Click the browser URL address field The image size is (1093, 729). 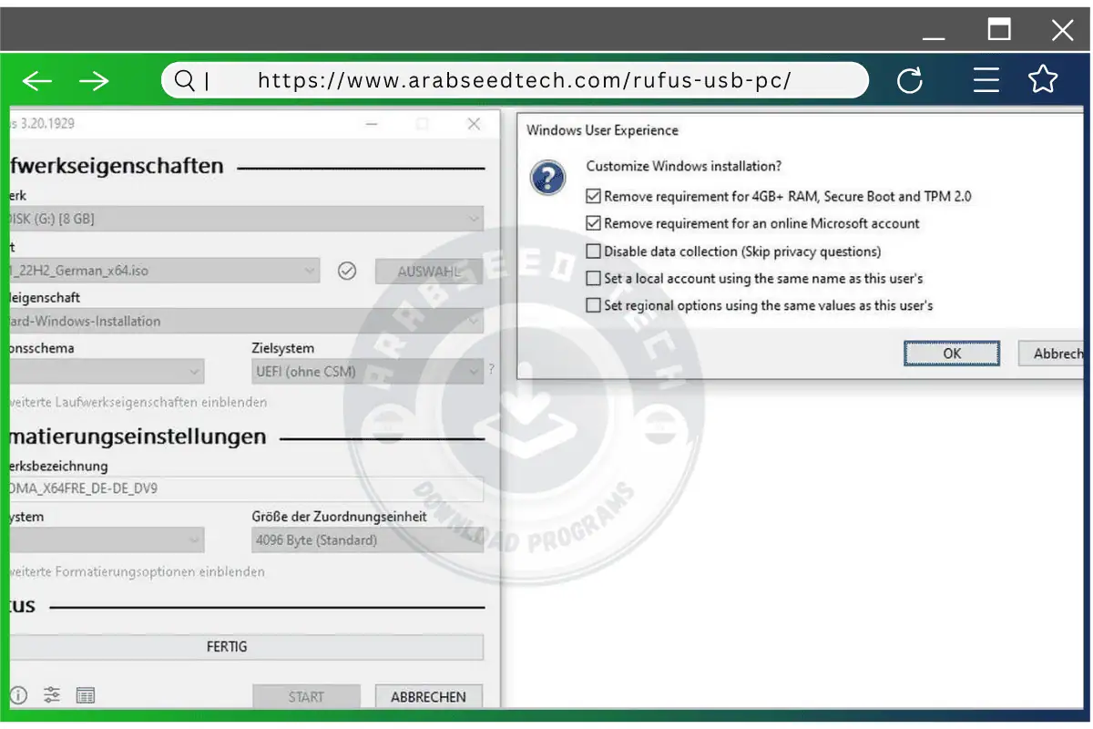tap(524, 81)
